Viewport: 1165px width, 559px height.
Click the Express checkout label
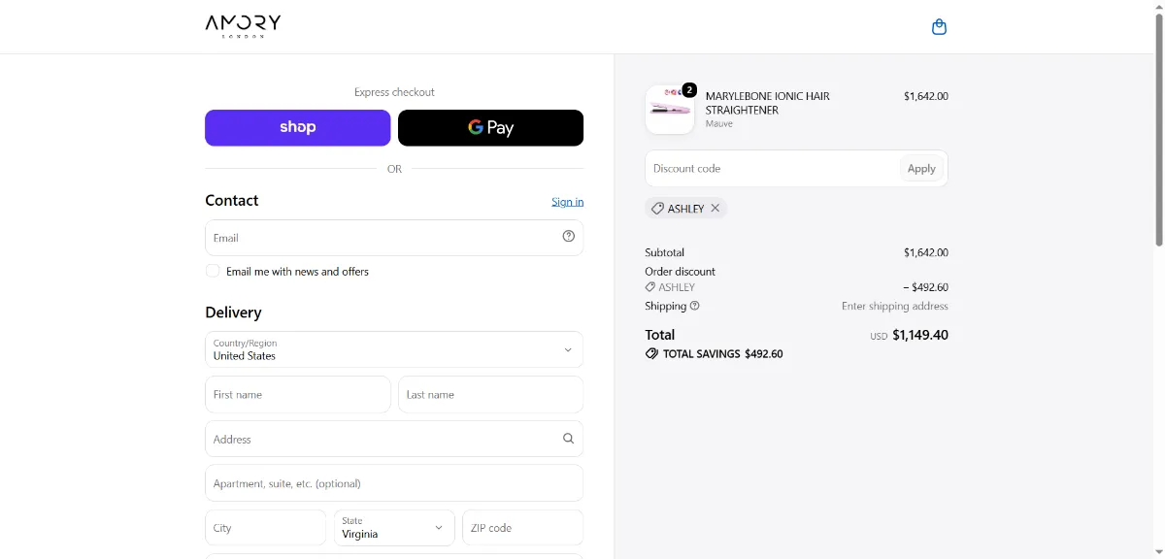pyautogui.click(x=394, y=92)
